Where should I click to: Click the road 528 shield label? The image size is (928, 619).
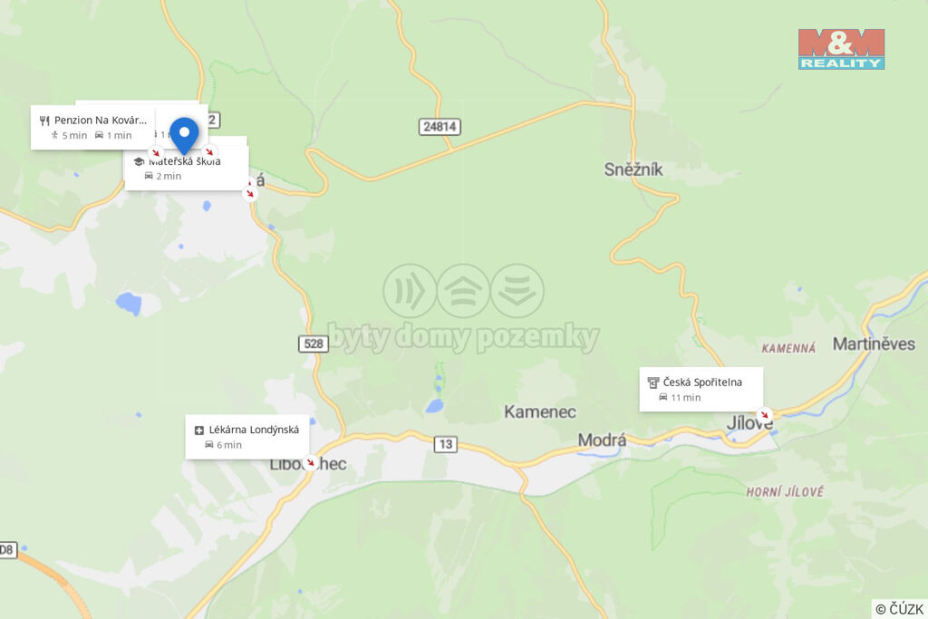pos(313,343)
